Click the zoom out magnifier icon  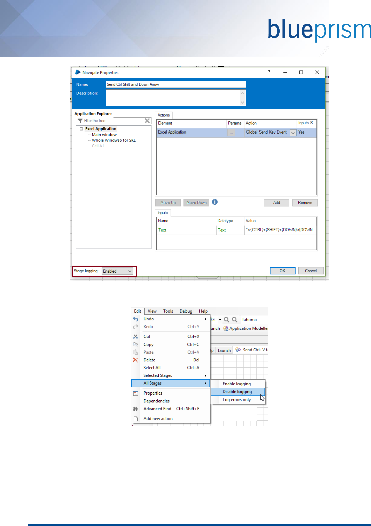[235, 320]
